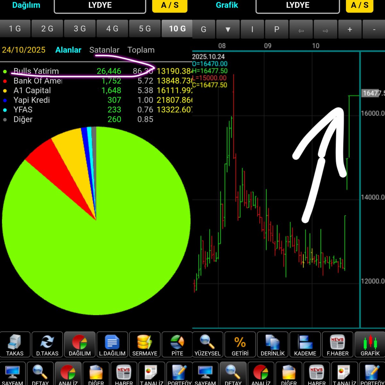Show the Satanlar sellers view
Viewport: 385px width, 385px height.
point(104,50)
